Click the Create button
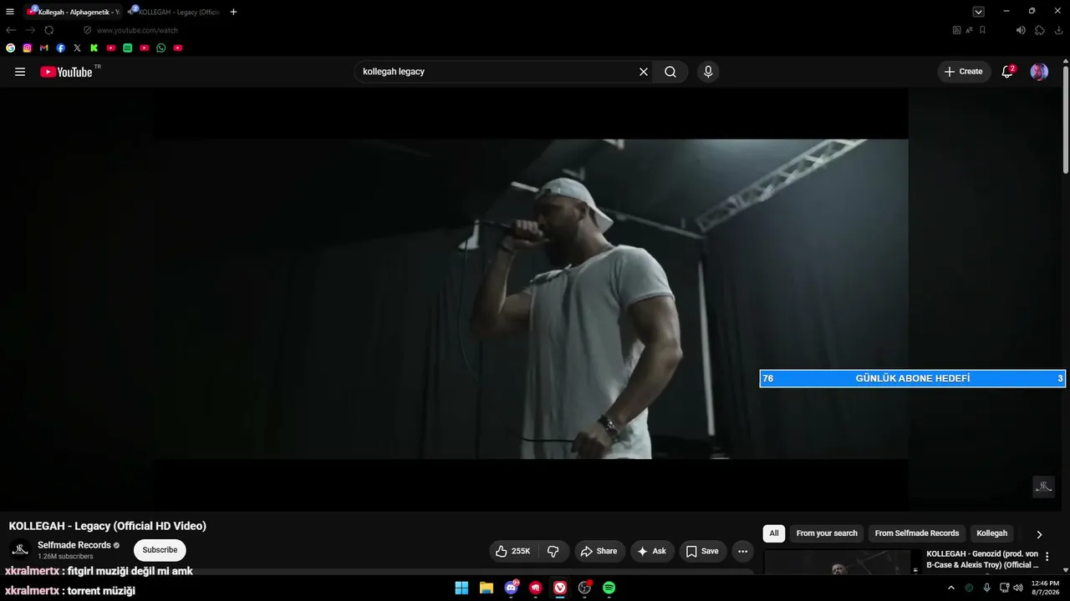 964,72
